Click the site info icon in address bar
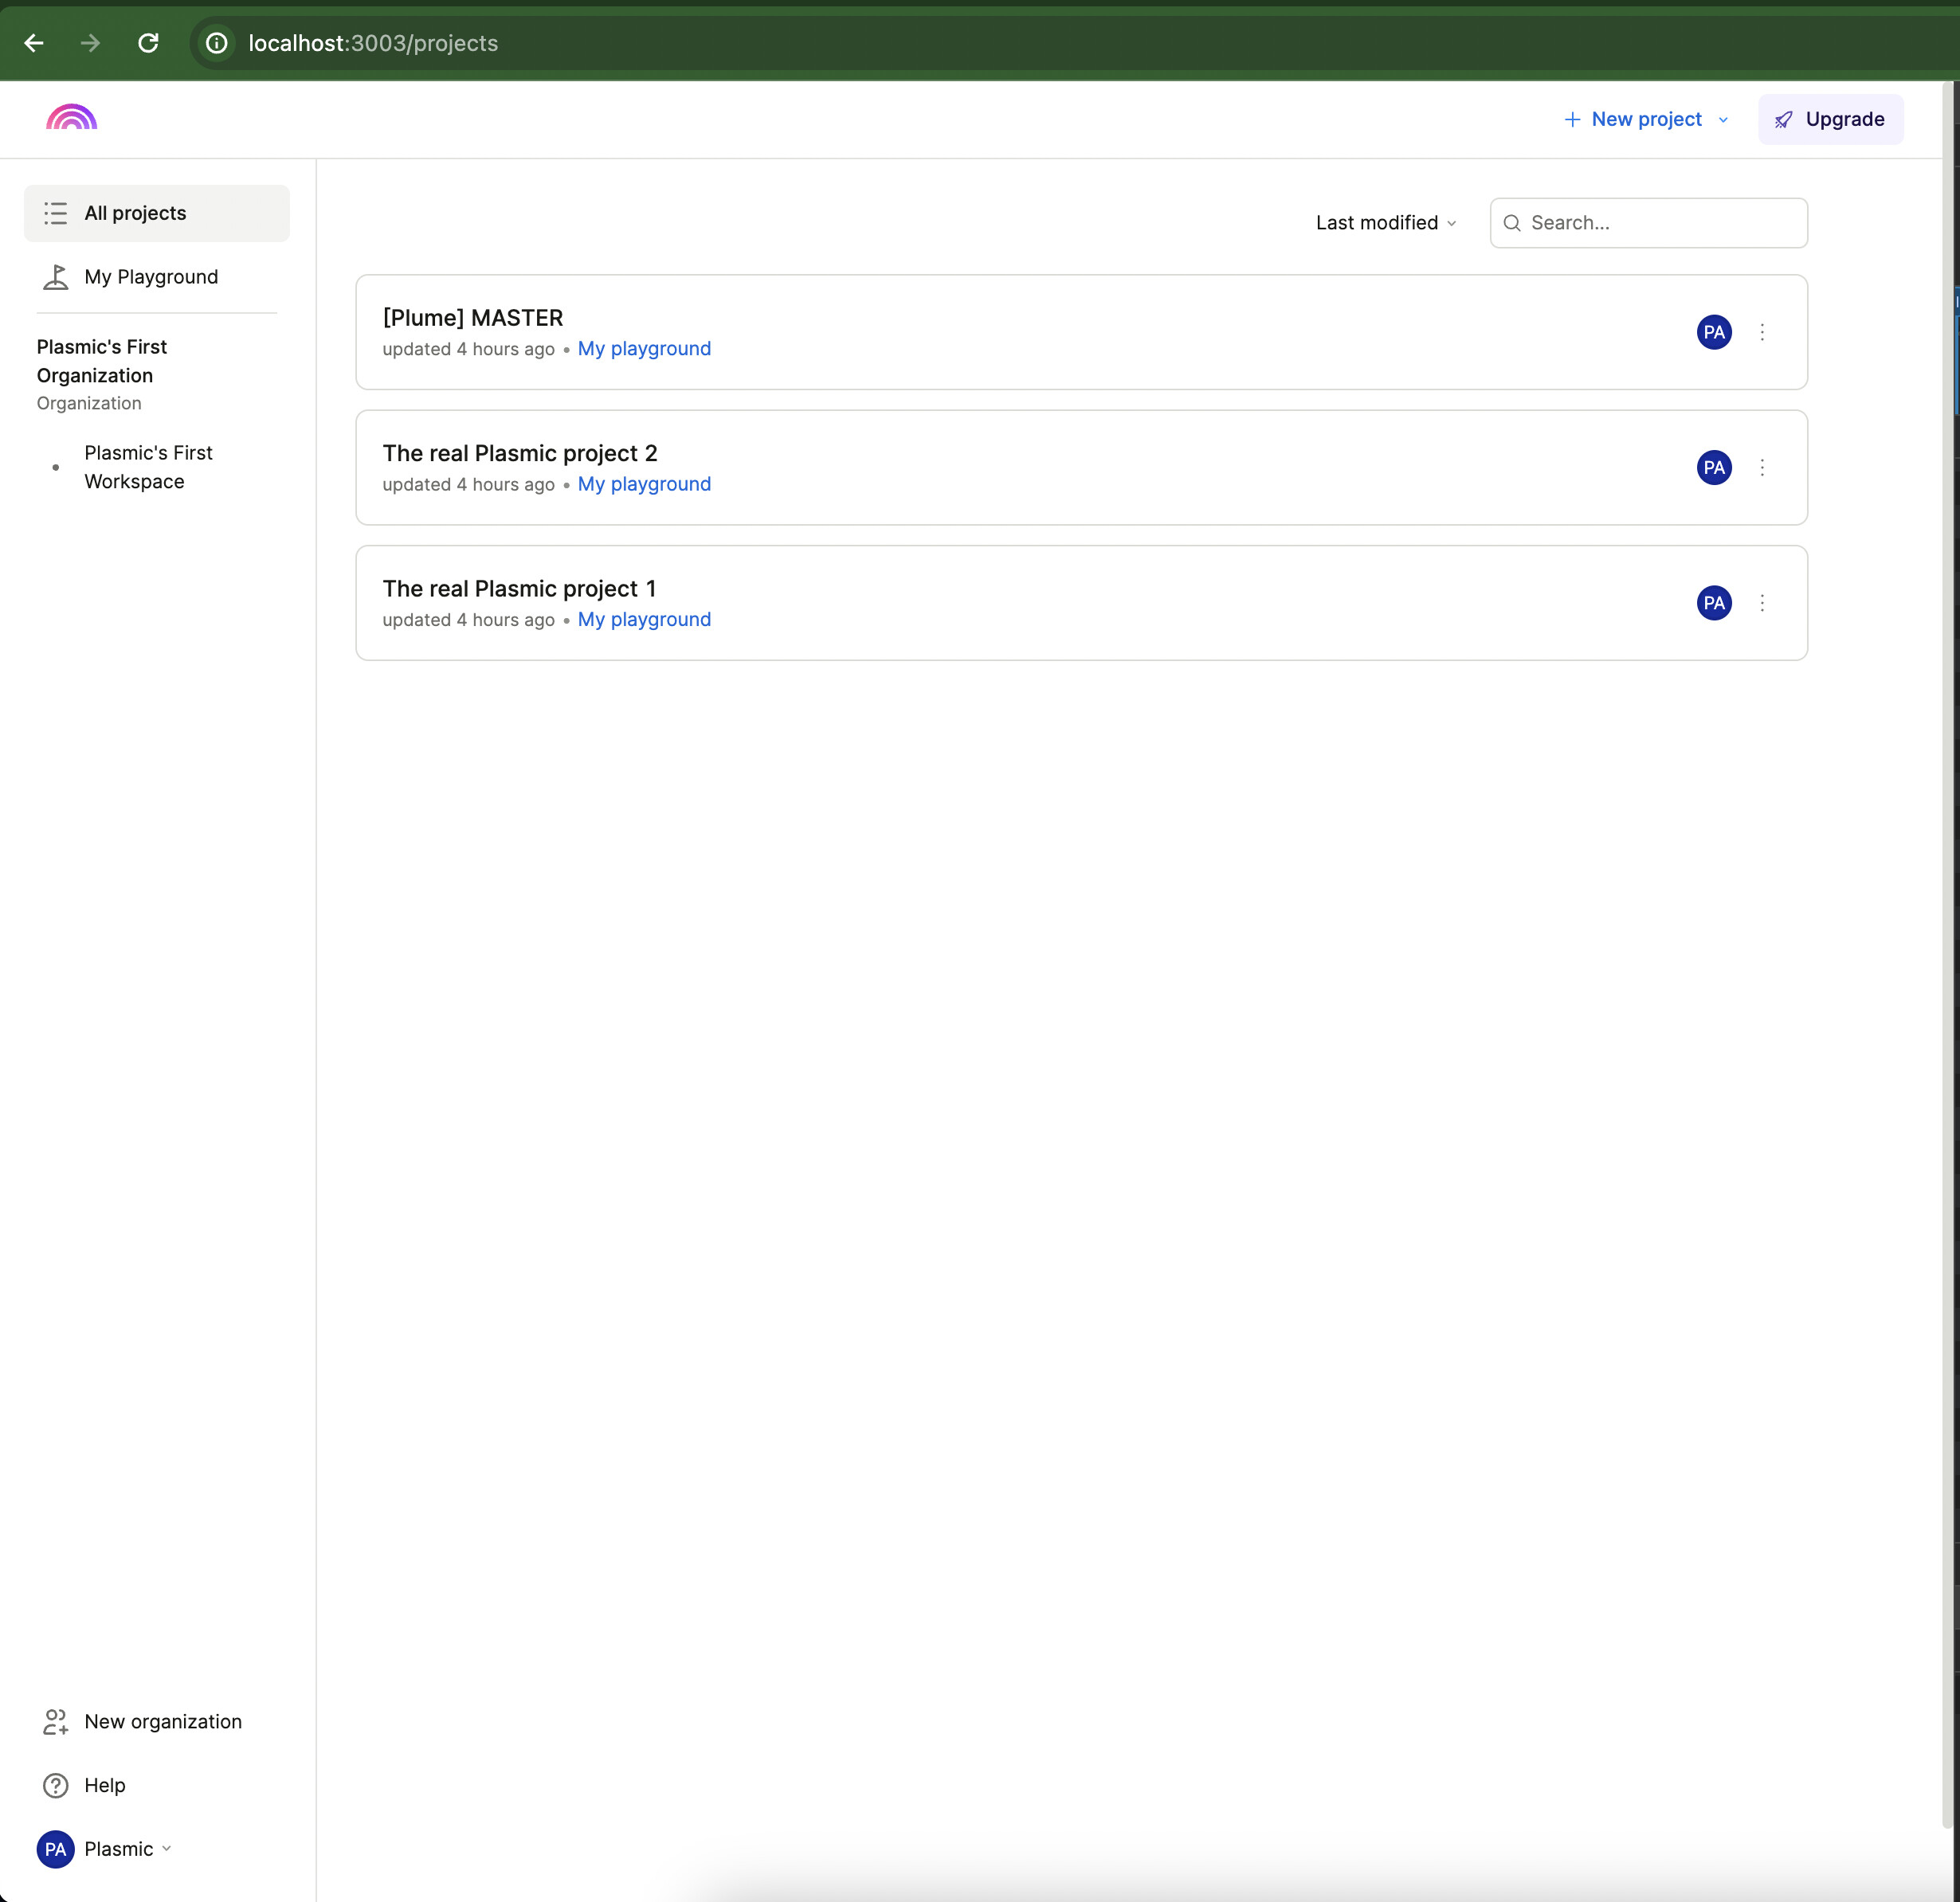Screen dimensions: 1960x1902 coord(216,43)
